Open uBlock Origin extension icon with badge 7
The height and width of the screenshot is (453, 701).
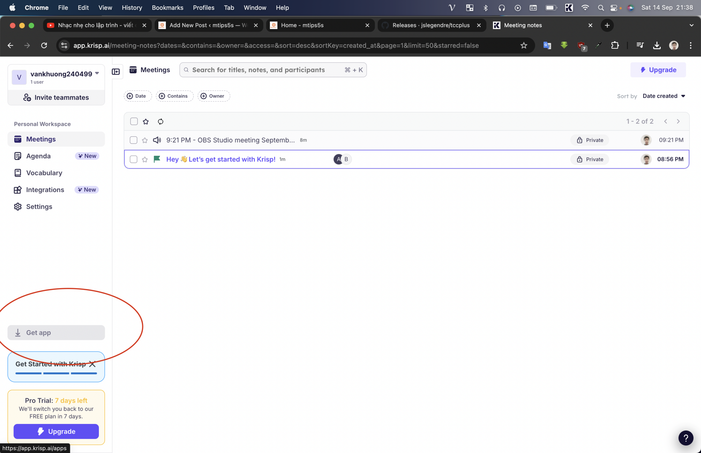tap(582, 46)
